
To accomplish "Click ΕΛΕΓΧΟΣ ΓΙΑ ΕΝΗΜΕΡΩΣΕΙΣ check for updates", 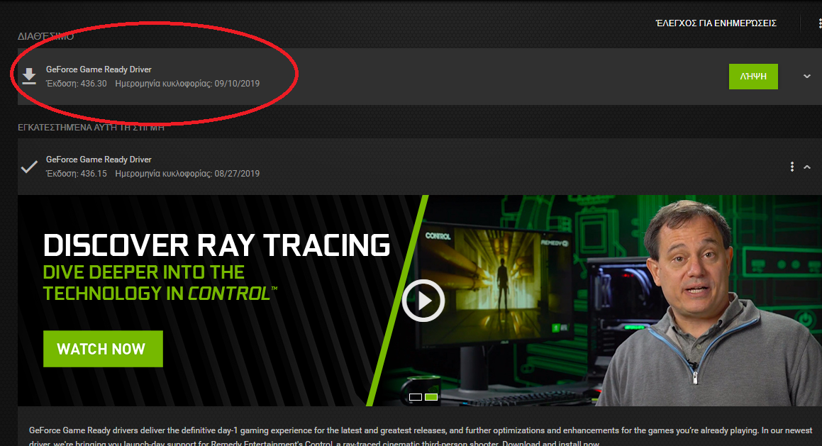I will 716,23.
